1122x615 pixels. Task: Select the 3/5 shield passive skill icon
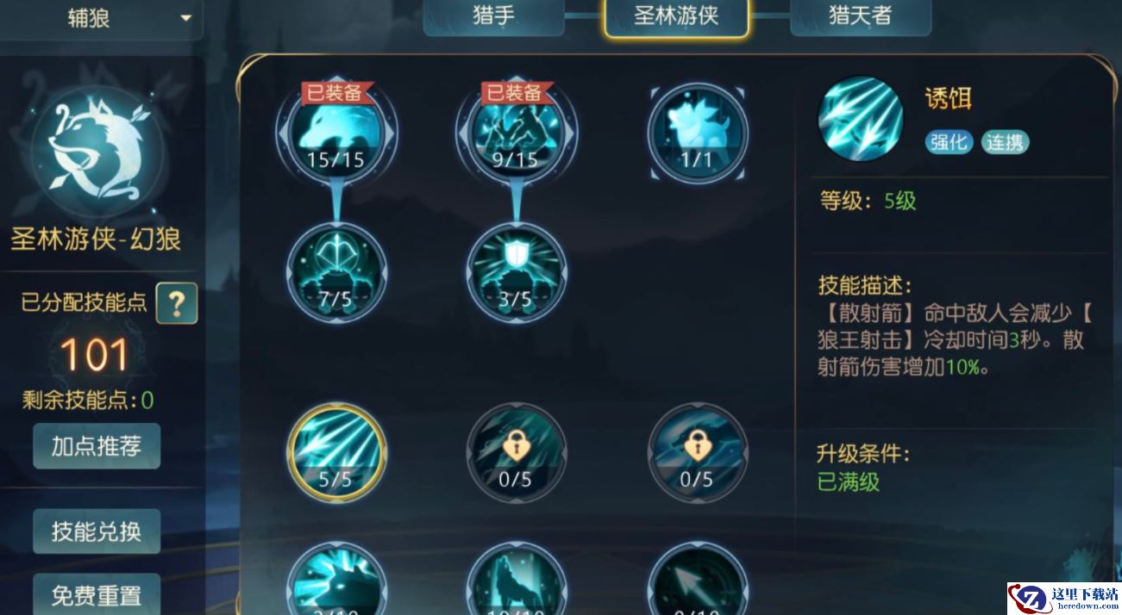[x=517, y=272]
